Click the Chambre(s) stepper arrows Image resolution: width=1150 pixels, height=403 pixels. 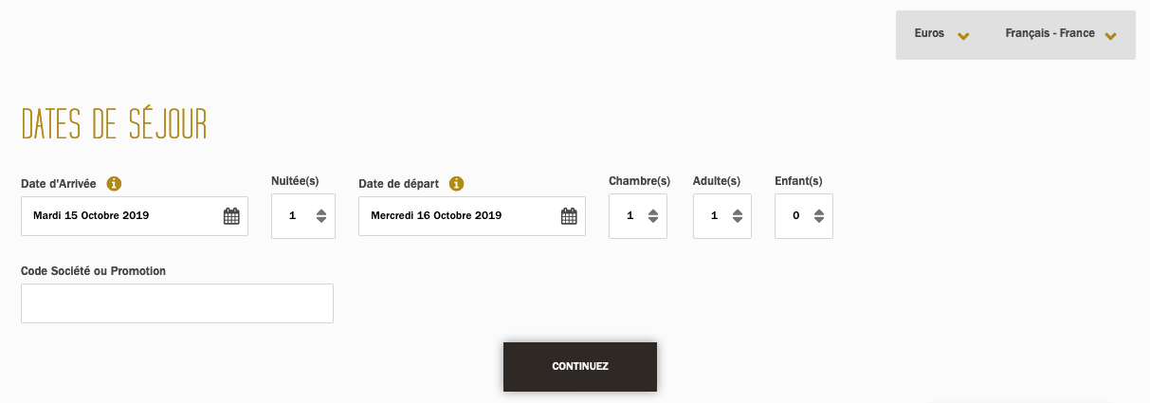click(652, 216)
